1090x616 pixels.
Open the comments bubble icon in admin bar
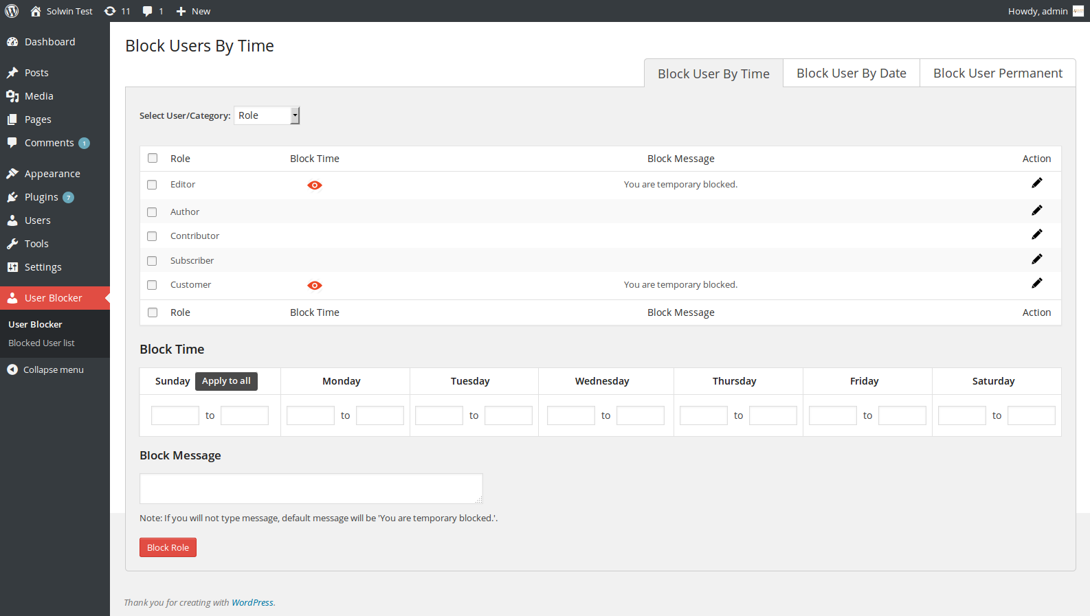148,11
